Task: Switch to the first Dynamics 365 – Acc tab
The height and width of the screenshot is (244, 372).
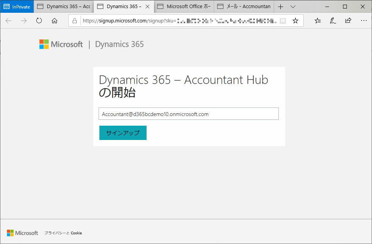Action: point(64,7)
